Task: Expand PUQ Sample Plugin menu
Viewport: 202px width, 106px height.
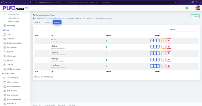Action: [15, 86]
